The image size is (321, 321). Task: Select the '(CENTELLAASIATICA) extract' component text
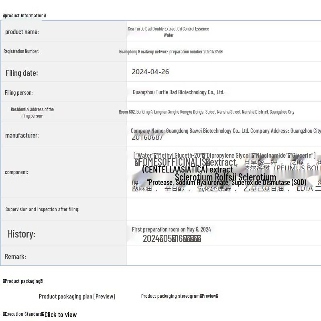pos(187,169)
